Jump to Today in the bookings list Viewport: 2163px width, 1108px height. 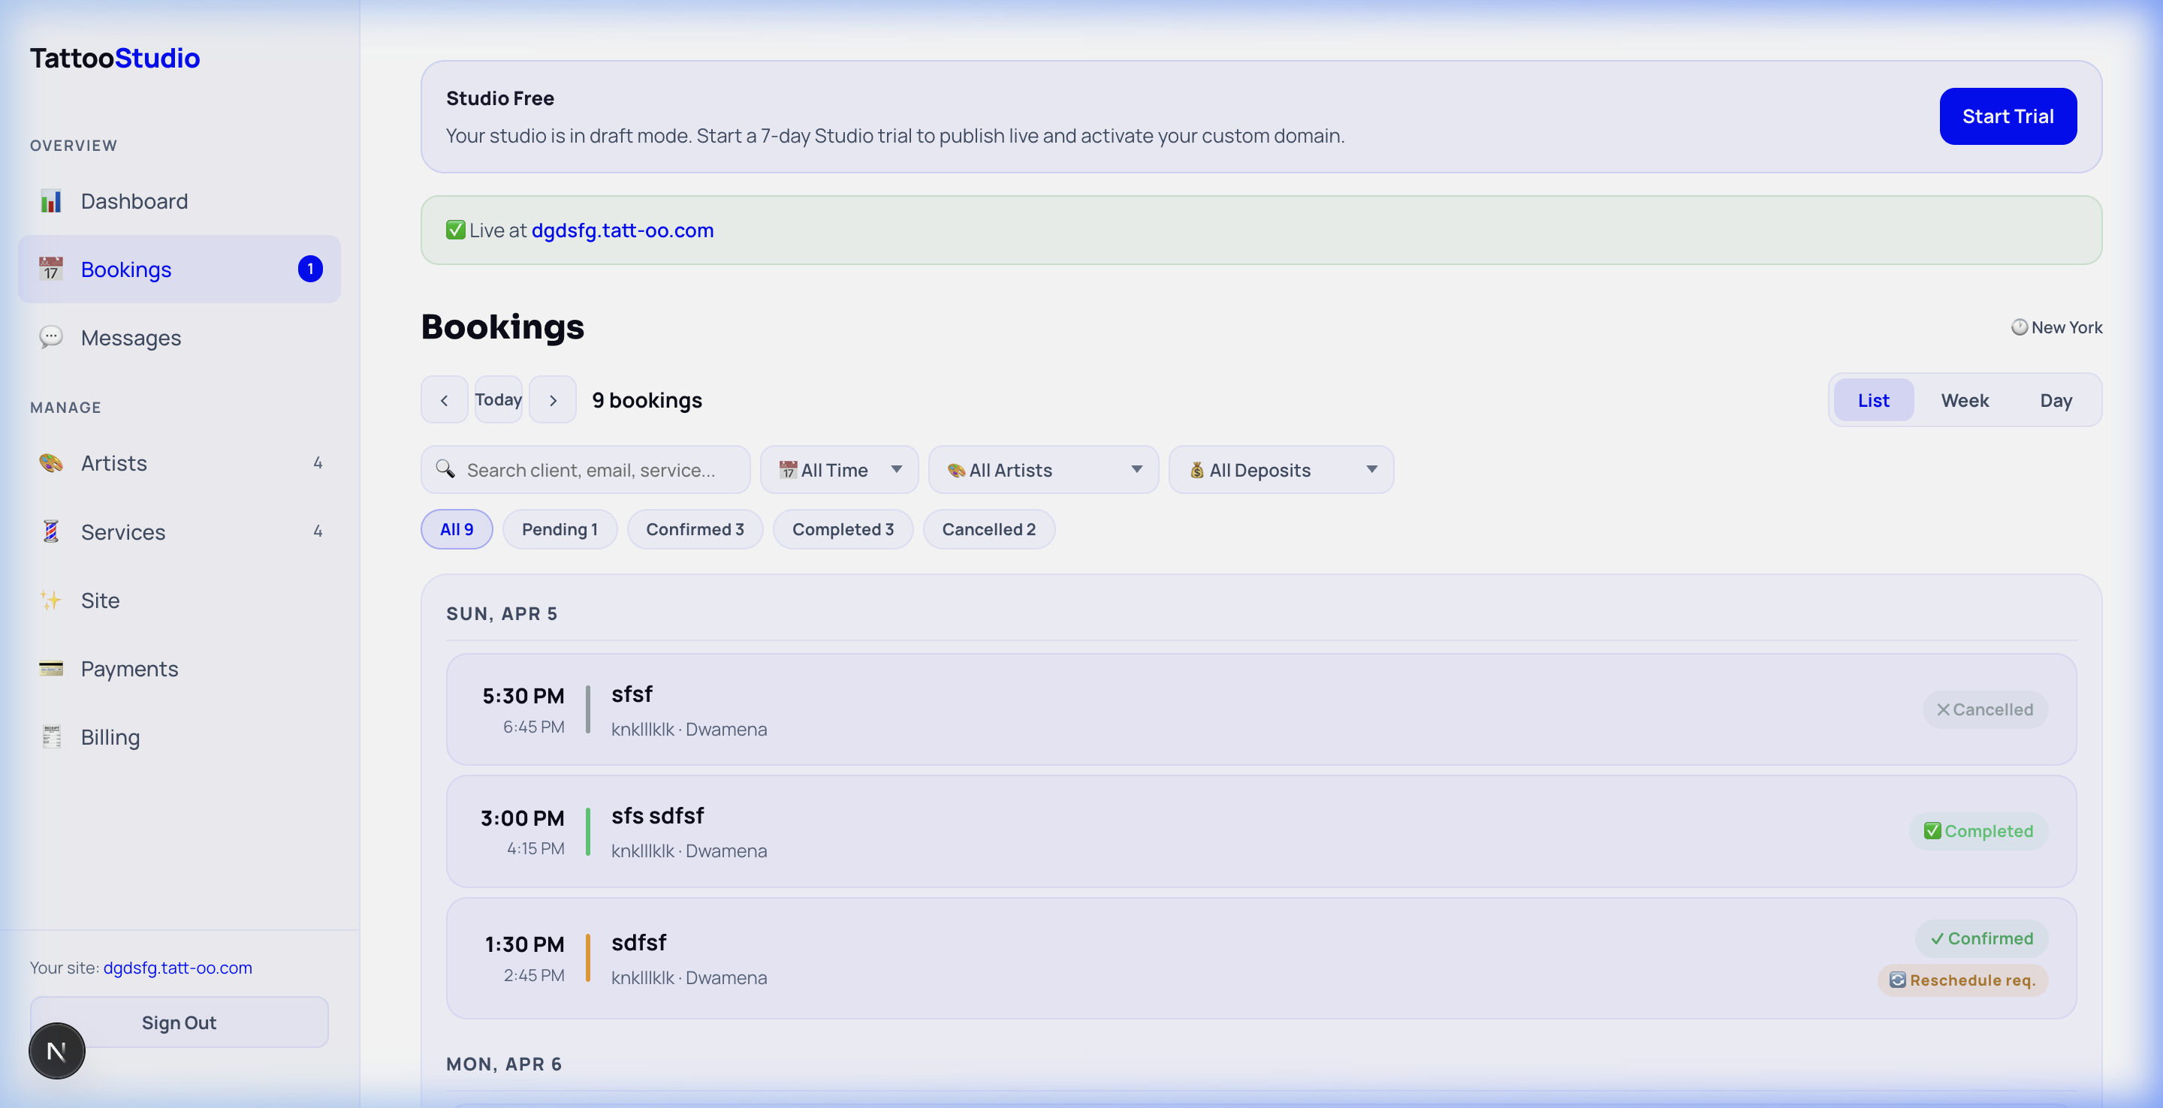[x=498, y=399]
